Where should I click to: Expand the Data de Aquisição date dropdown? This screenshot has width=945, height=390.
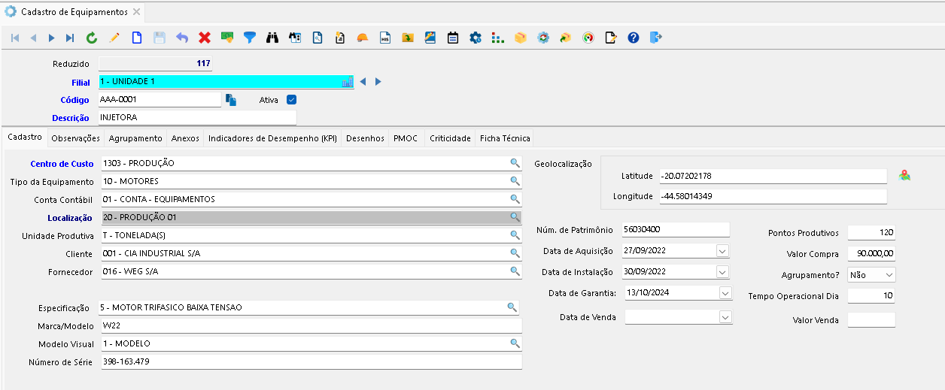pyautogui.click(x=723, y=251)
